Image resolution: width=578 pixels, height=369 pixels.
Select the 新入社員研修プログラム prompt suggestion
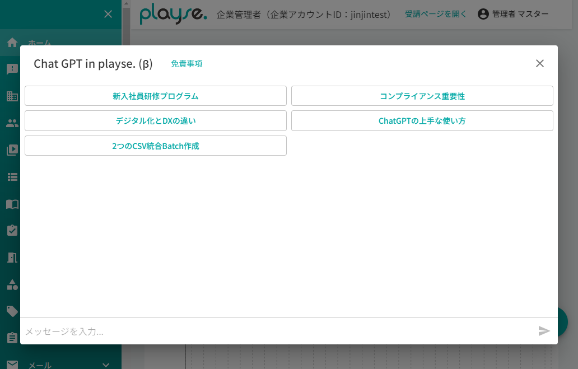tap(156, 96)
